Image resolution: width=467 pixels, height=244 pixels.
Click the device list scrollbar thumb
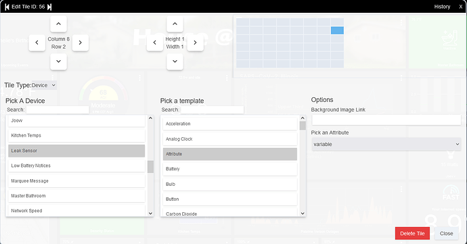[150, 167]
